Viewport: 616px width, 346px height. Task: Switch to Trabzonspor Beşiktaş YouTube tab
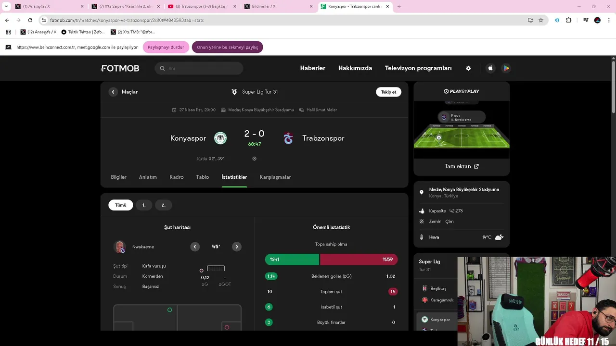[x=202, y=7]
